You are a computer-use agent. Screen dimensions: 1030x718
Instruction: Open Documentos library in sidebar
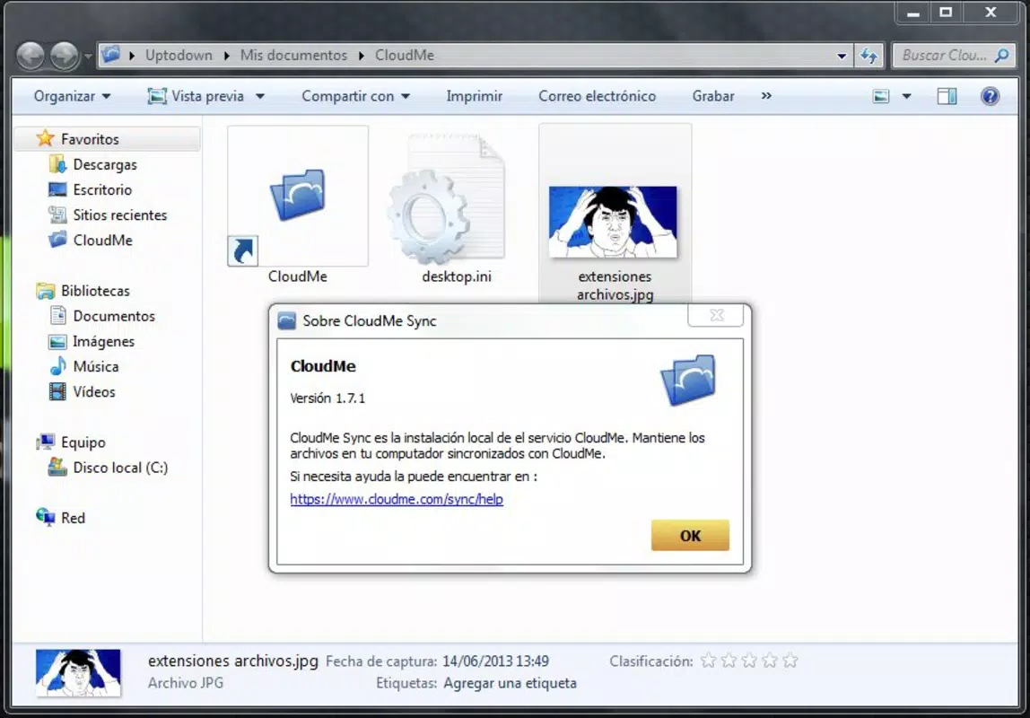pos(114,316)
